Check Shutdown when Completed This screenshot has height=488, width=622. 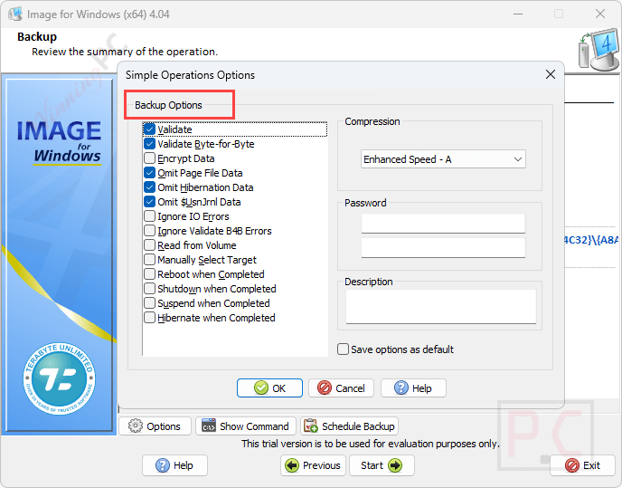click(x=149, y=289)
